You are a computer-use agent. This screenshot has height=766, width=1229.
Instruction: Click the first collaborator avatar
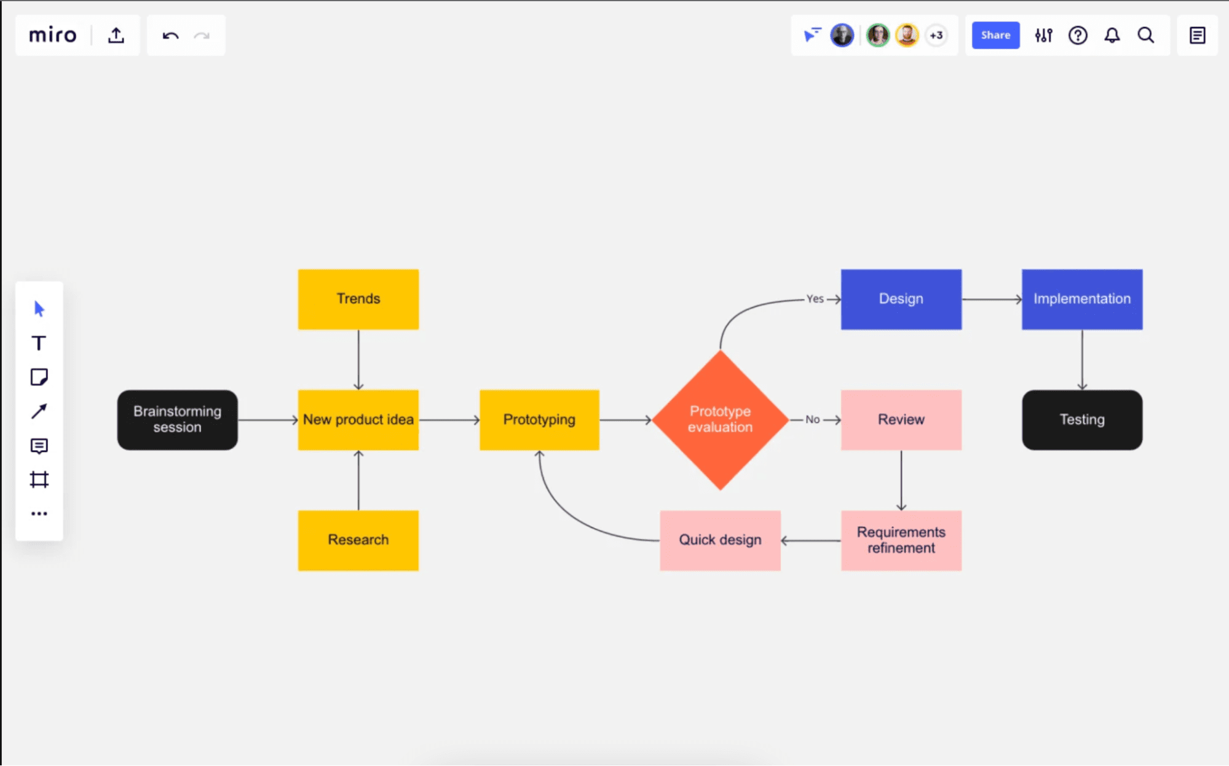pyautogui.click(x=842, y=35)
